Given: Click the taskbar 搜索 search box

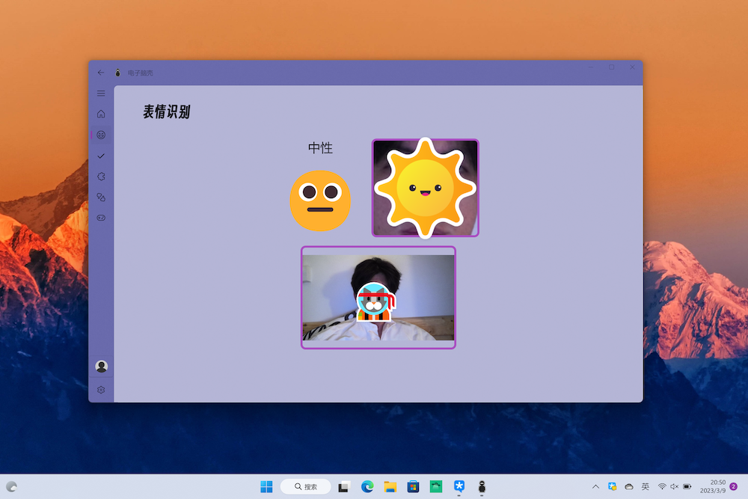Looking at the screenshot, I should click(x=306, y=486).
